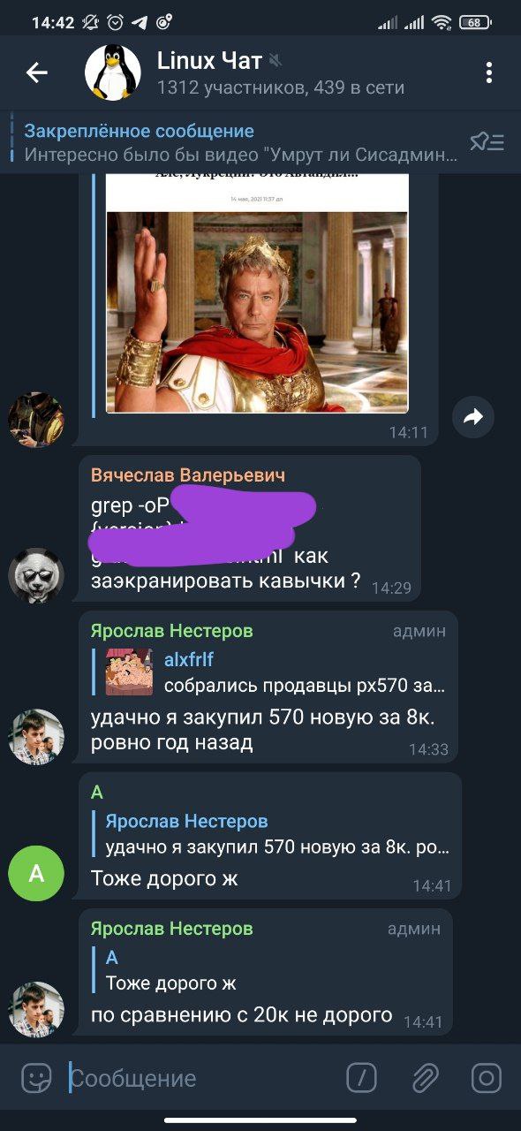The image size is (521, 1131).
Task: Open the Linux Чат penguin avatar
Action: pyautogui.click(x=113, y=72)
